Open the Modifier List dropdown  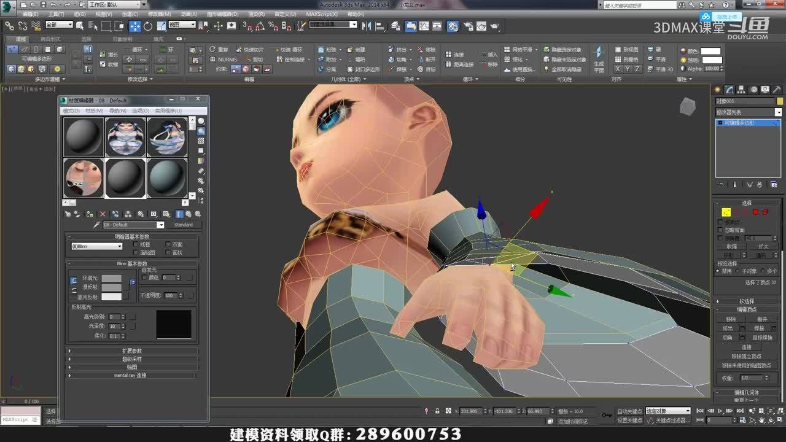point(749,112)
